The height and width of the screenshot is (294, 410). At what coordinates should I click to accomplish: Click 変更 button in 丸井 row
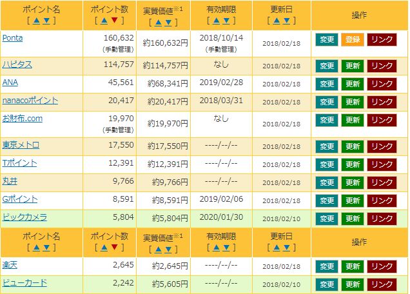(327, 182)
